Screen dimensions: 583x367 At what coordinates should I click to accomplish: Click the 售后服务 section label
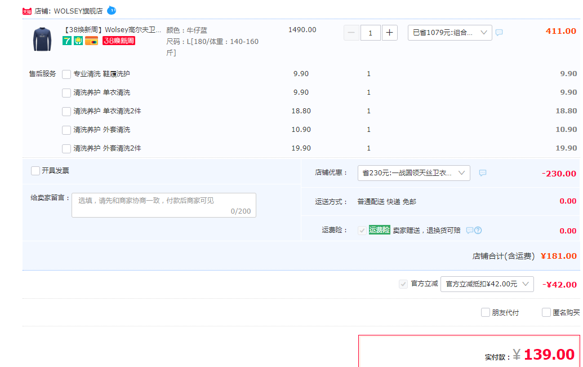point(42,74)
